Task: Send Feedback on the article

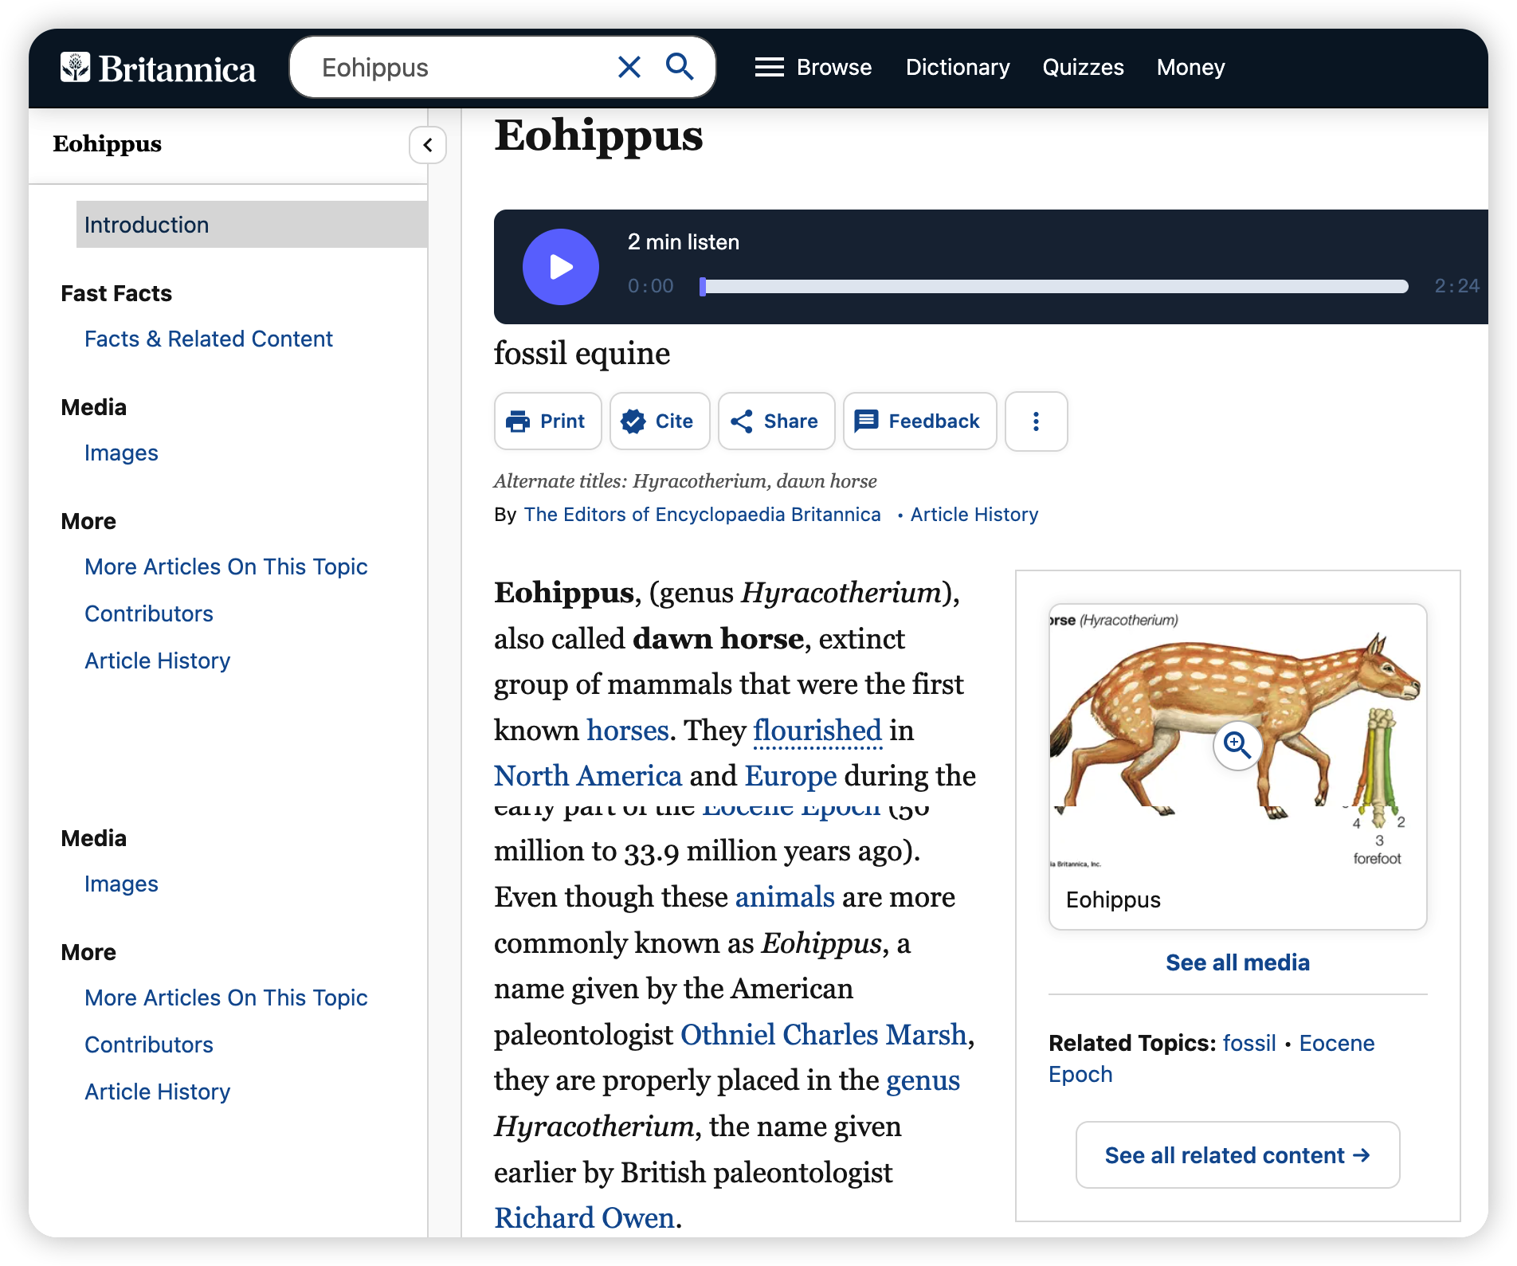Action: pyautogui.click(x=919, y=421)
